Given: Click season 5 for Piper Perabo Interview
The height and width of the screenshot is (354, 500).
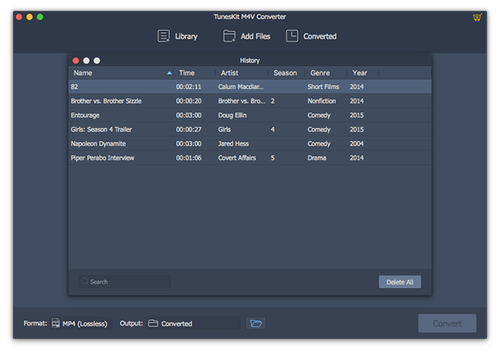Looking at the screenshot, I should (272, 158).
